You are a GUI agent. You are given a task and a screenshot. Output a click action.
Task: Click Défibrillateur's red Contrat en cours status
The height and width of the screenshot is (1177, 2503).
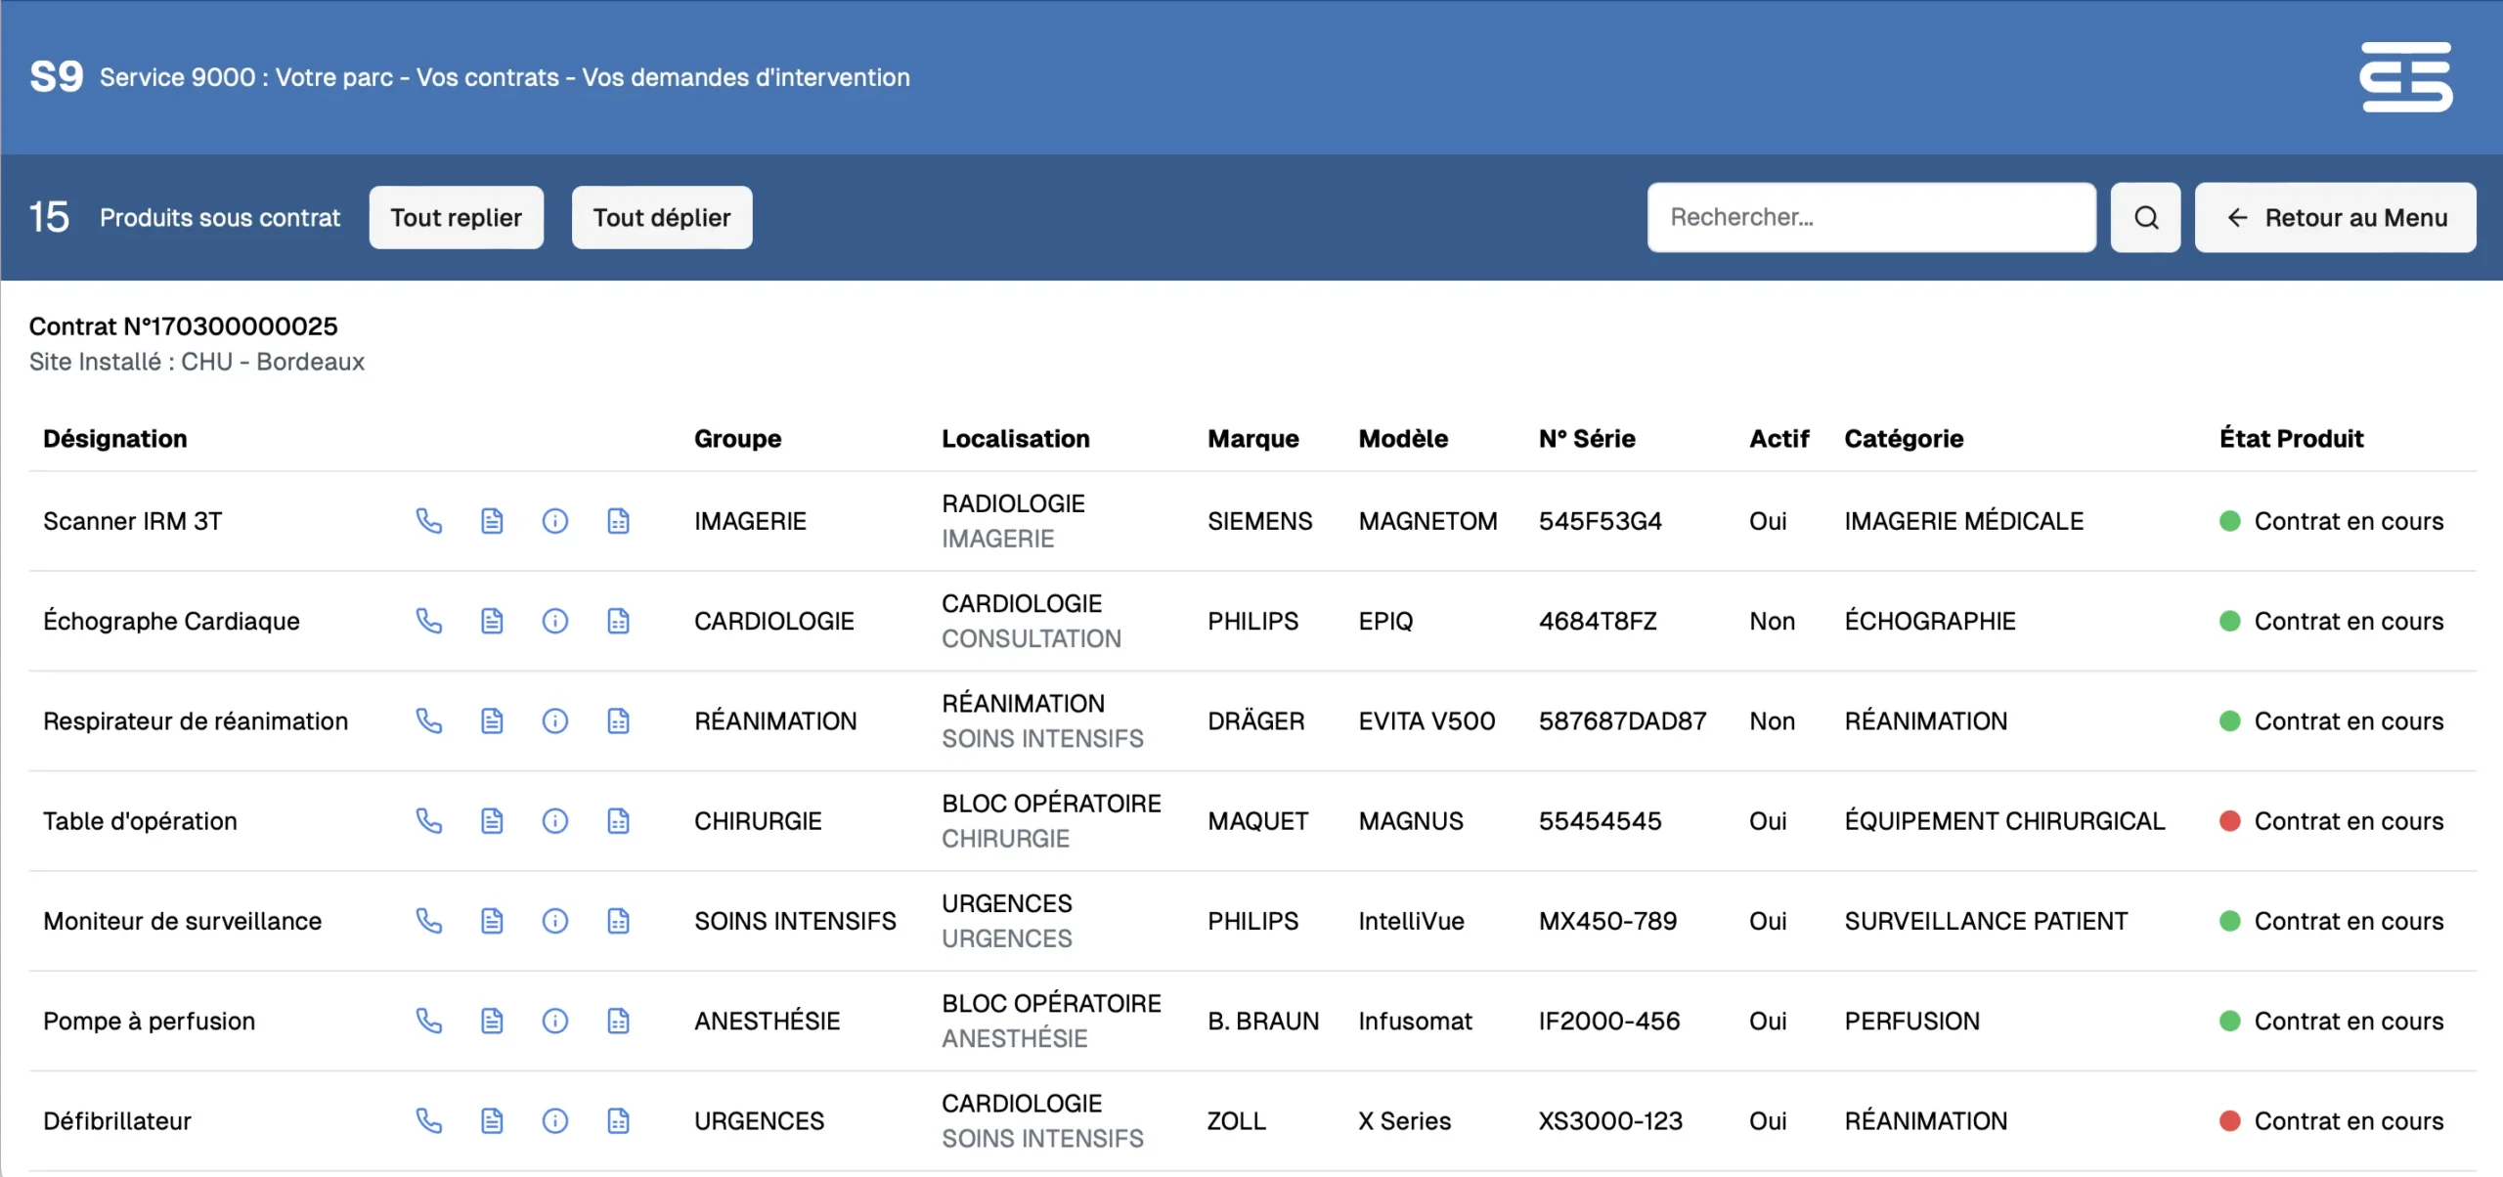click(x=2331, y=1120)
